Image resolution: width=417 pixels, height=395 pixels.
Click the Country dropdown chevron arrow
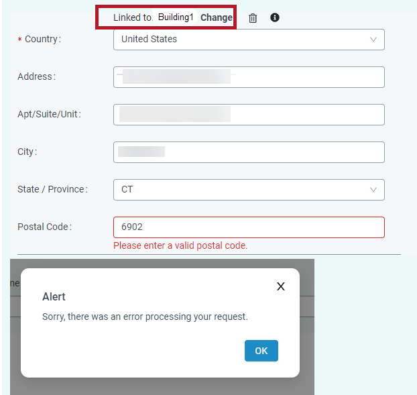click(x=373, y=40)
